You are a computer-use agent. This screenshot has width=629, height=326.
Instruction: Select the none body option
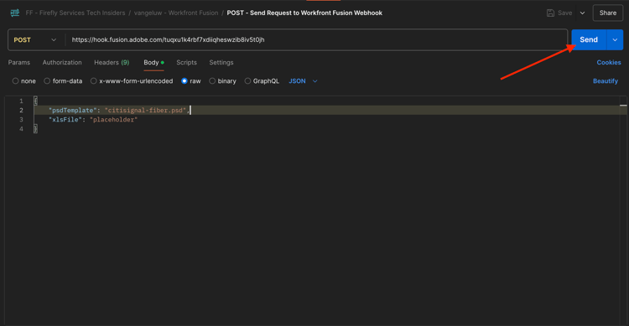pos(15,81)
